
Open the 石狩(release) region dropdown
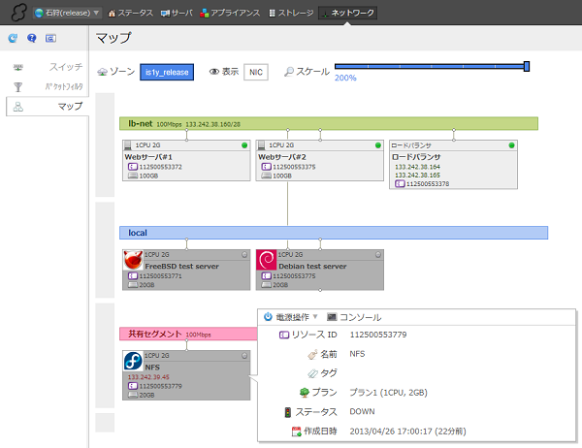pyautogui.click(x=66, y=14)
